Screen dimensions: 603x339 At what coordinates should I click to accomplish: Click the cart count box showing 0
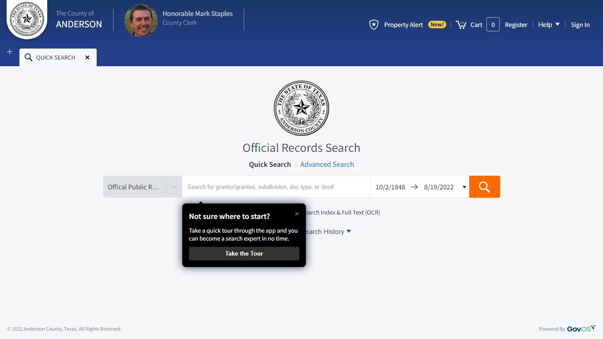coord(493,25)
